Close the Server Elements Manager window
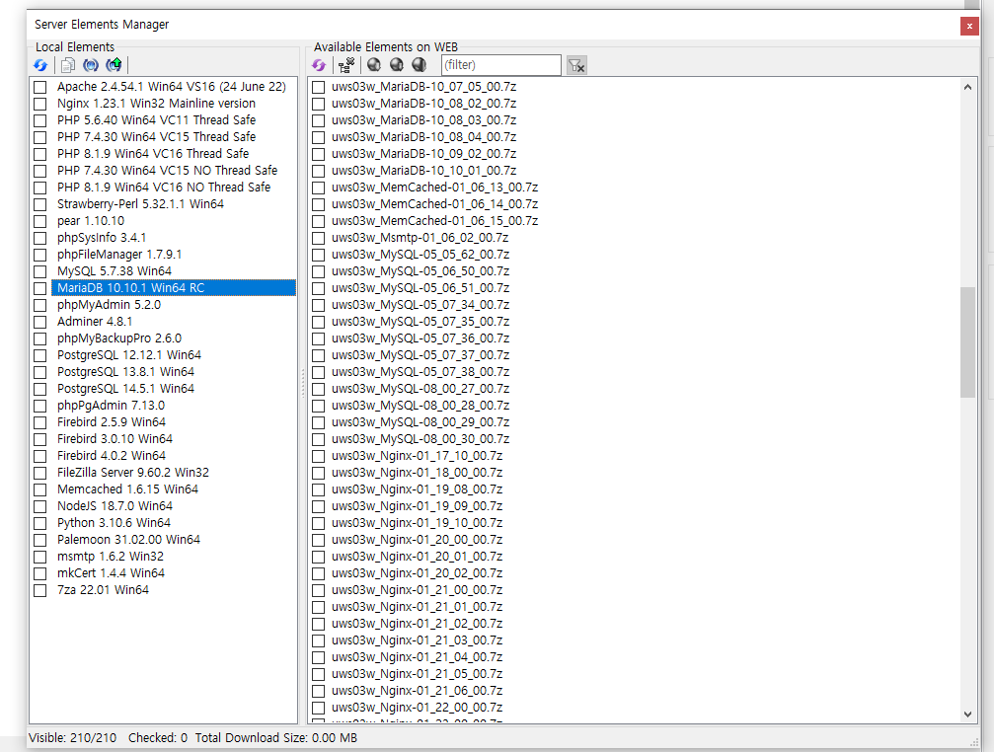The image size is (994, 752). (969, 25)
